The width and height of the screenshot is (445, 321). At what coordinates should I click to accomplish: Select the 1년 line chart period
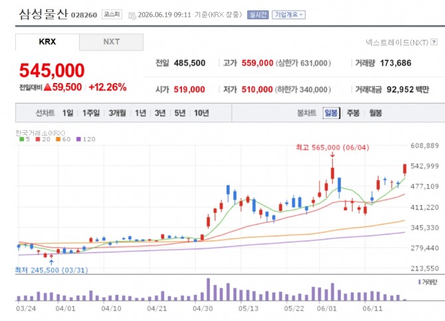pos(141,113)
